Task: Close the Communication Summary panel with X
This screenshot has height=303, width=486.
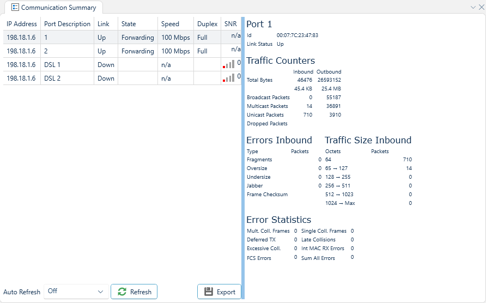Action: 481,7
